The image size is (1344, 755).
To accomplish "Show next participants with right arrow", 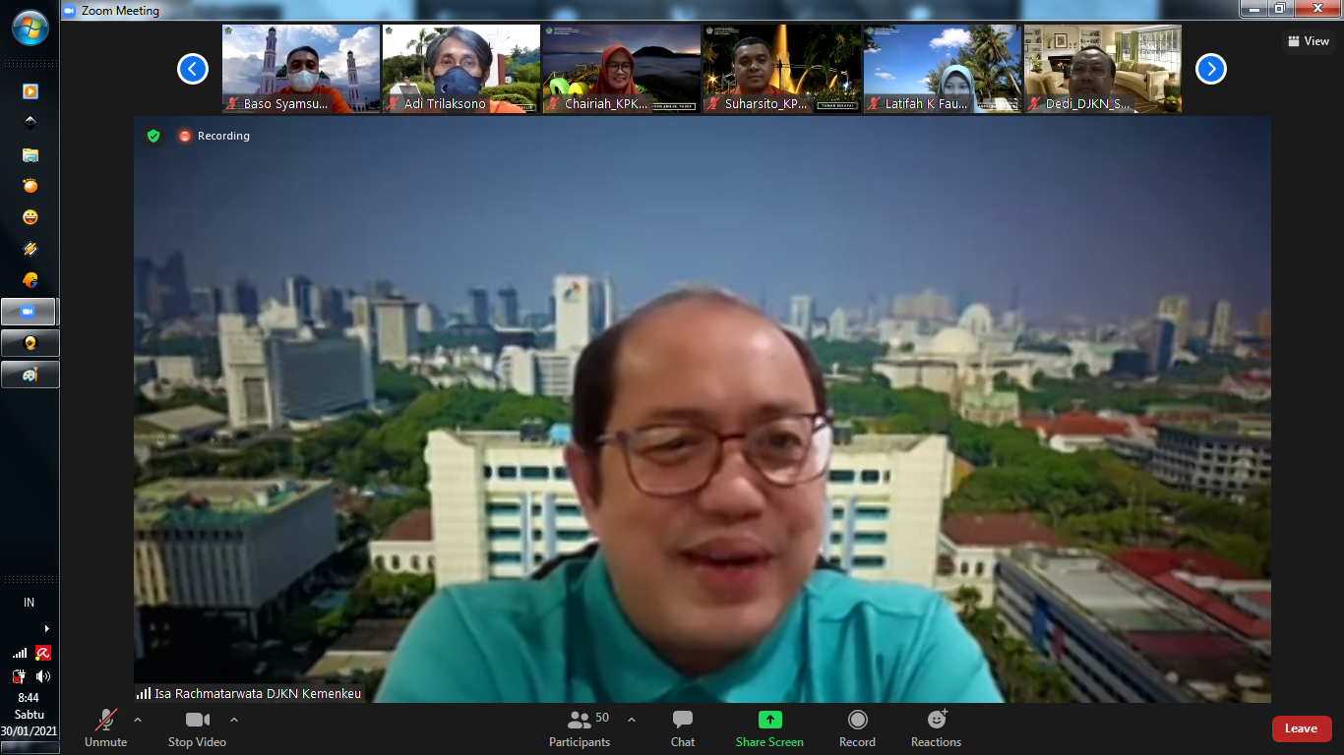I will tap(1210, 69).
